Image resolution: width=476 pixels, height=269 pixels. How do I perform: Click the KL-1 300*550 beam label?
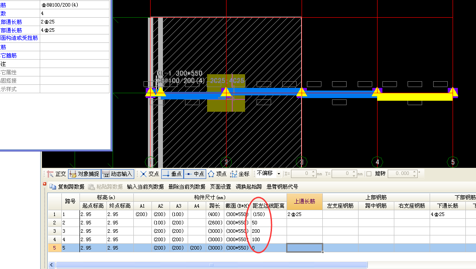[179, 73]
